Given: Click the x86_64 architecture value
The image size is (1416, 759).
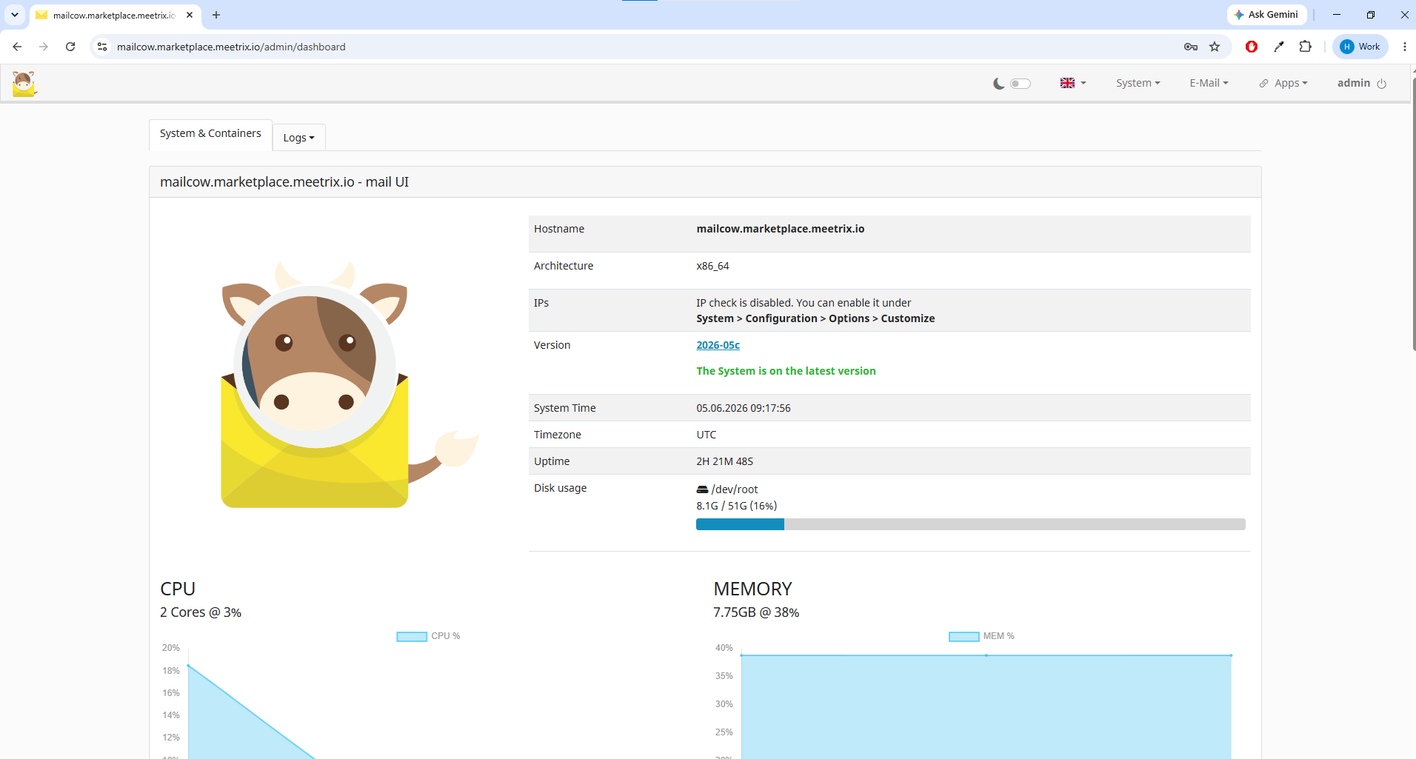Looking at the screenshot, I should [x=712, y=266].
